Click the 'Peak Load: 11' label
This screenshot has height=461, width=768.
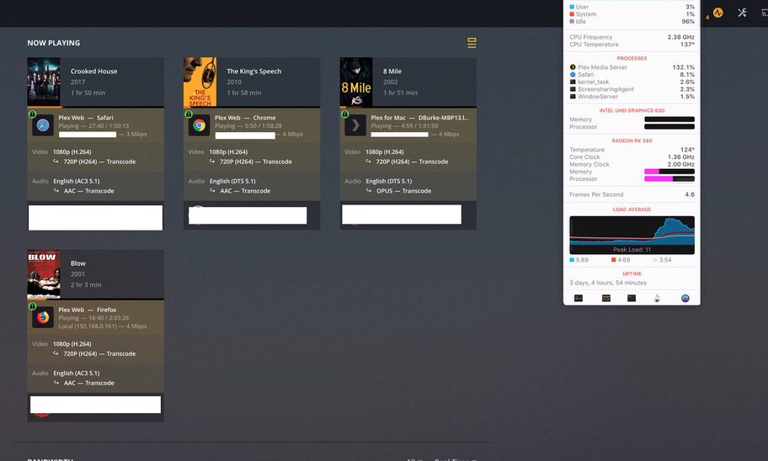(632, 250)
